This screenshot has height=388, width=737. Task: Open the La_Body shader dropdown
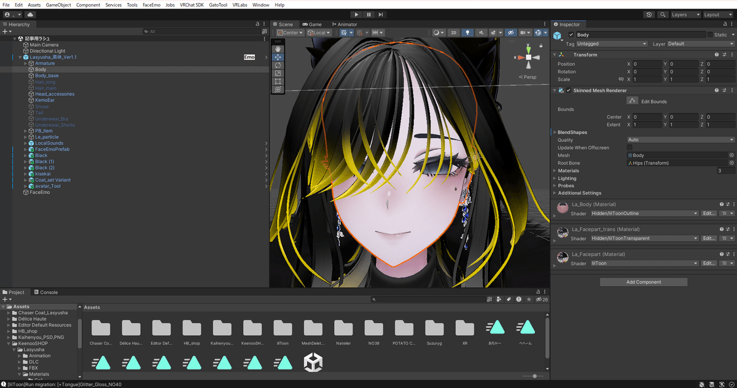(645, 213)
